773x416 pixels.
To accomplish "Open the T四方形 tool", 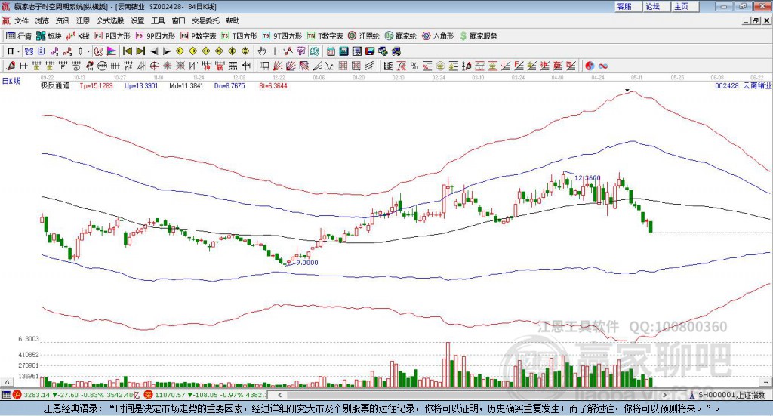I will pyautogui.click(x=239, y=36).
